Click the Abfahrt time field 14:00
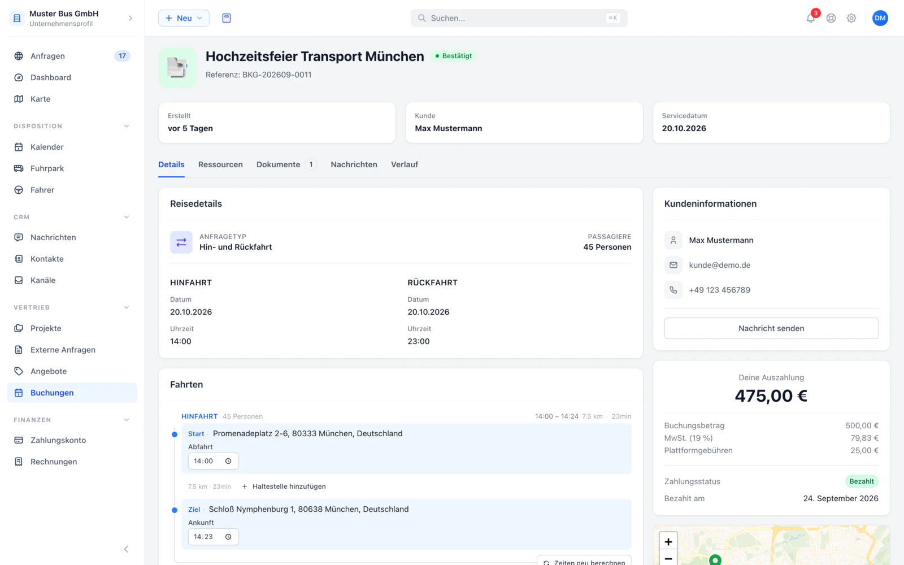The height and width of the screenshot is (565, 904). pos(213,461)
